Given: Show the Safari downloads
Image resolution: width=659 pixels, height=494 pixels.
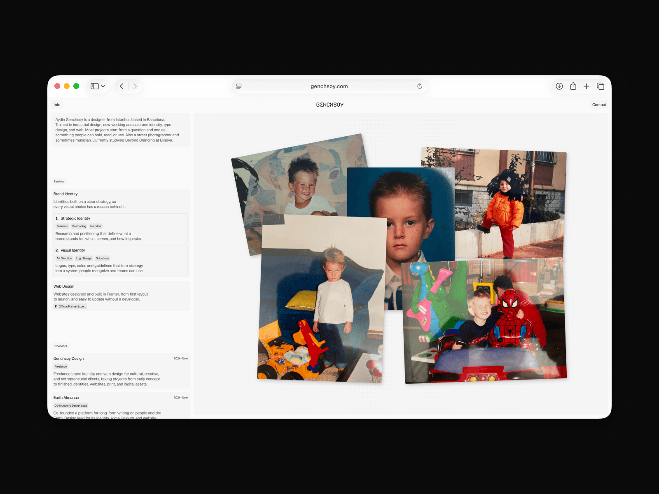Looking at the screenshot, I should click(559, 86).
